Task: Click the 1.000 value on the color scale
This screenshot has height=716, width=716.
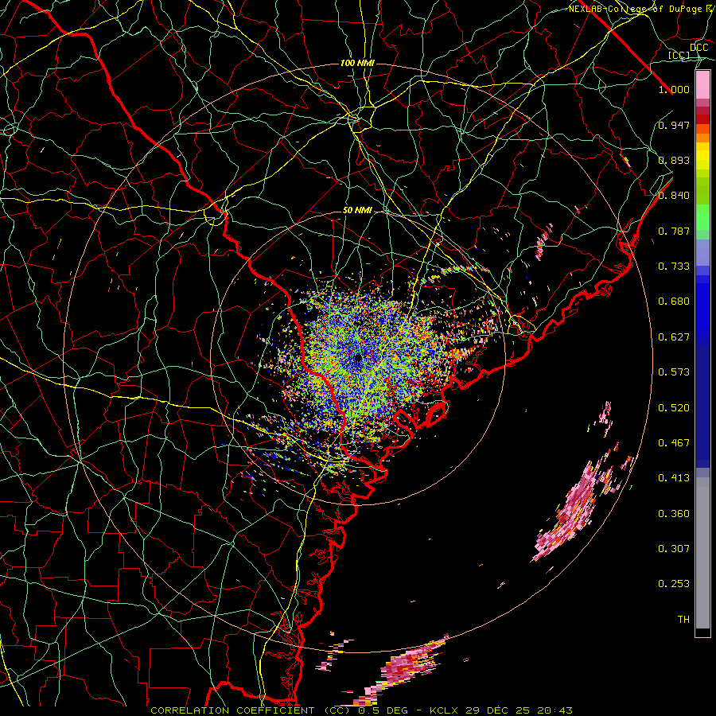Action: coord(674,89)
